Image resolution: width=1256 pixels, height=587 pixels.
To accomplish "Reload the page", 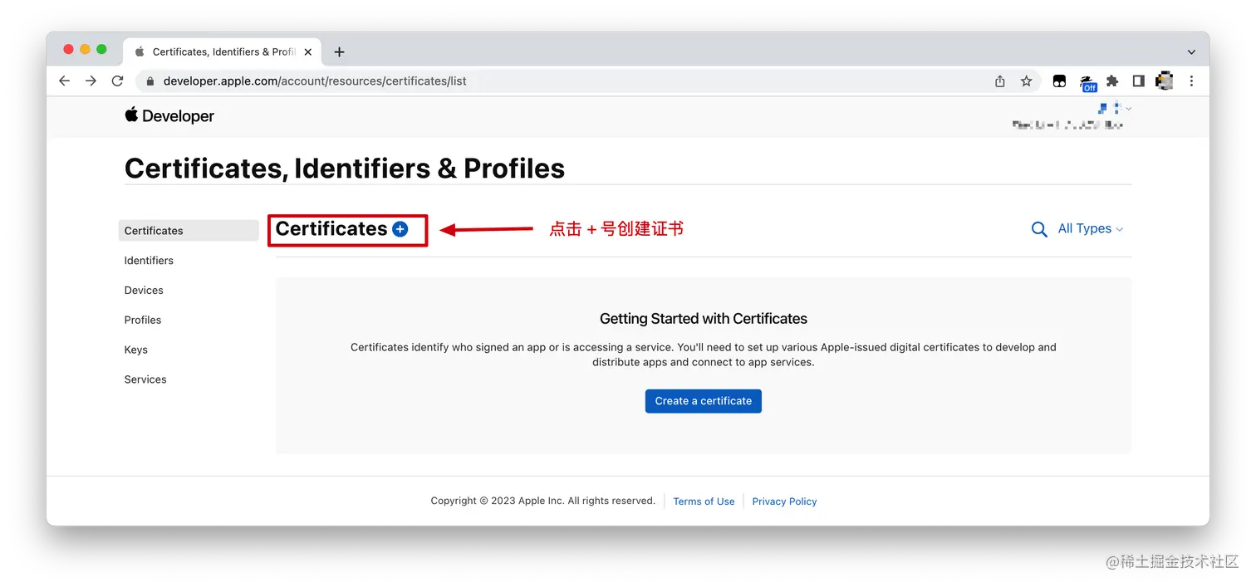I will pos(117,81).
